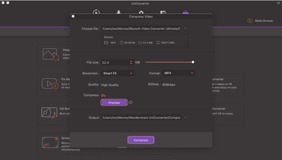Open the Transfer tab icon

[163, 12]
